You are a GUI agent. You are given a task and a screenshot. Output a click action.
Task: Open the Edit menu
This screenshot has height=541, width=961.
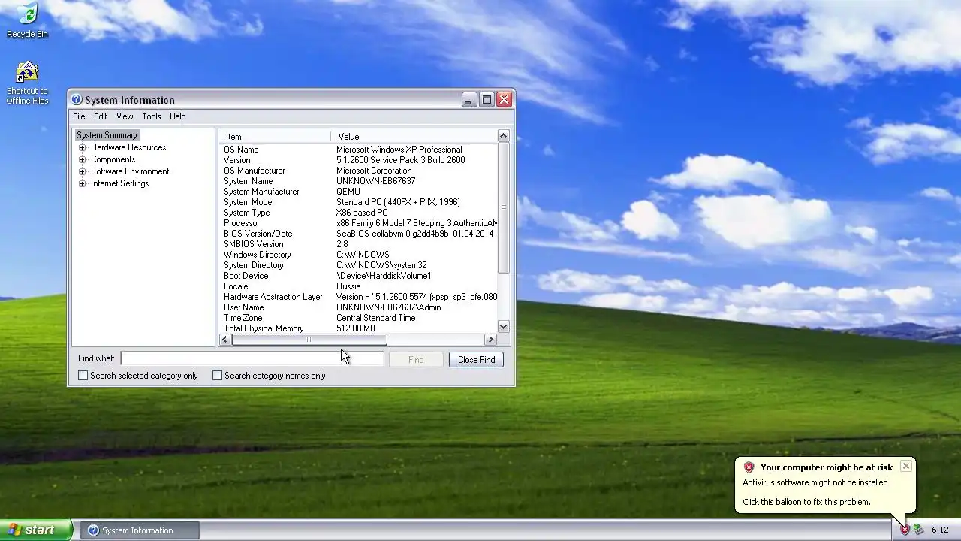(x=101, y=116)
